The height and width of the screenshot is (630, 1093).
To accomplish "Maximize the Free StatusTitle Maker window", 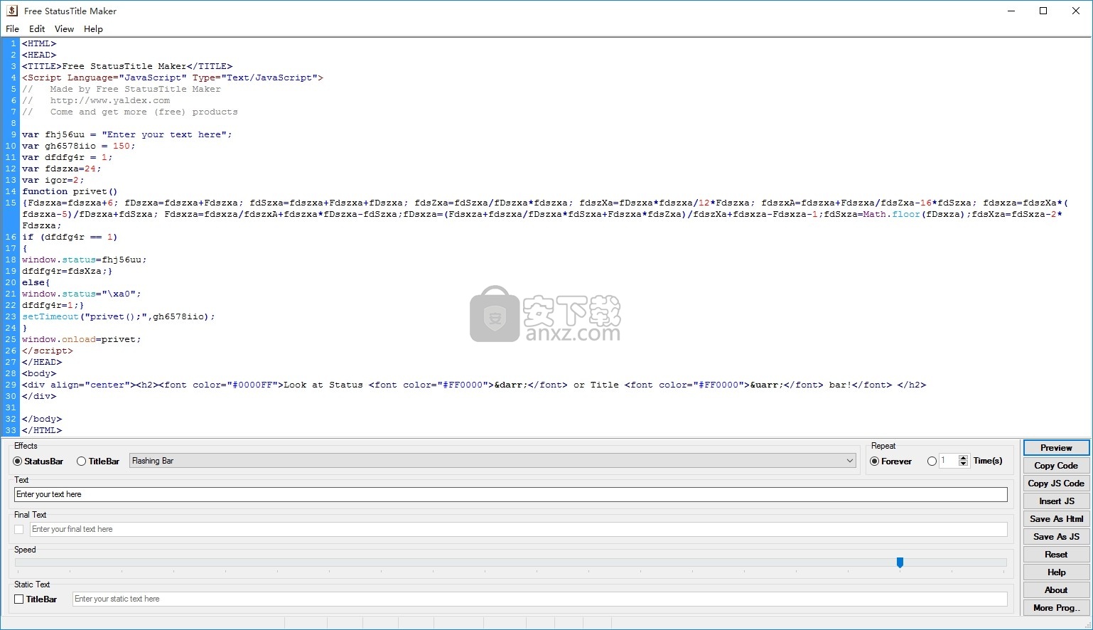I will [1043, 11].
